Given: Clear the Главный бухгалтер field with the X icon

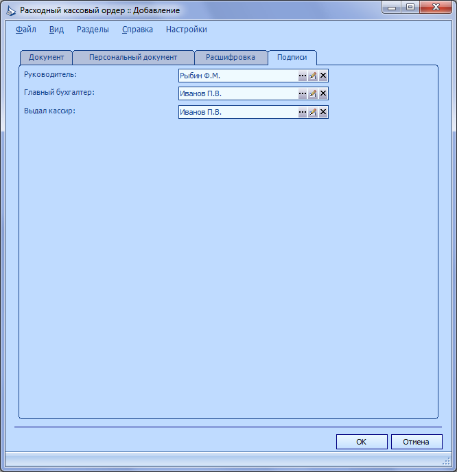Looking at the screenshot, I should click(323, 94).
